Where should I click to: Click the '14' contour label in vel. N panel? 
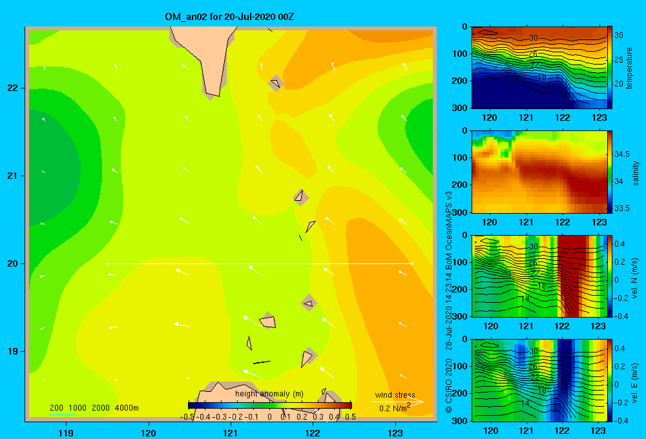coord(525,298)
